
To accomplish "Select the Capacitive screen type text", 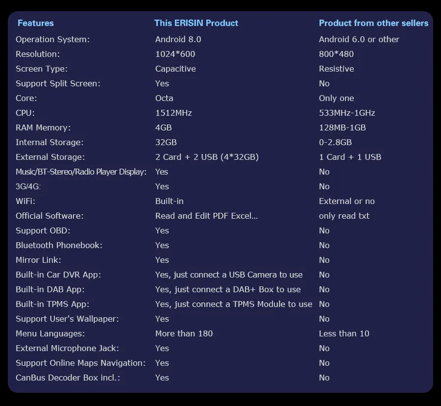I will 175,69.
